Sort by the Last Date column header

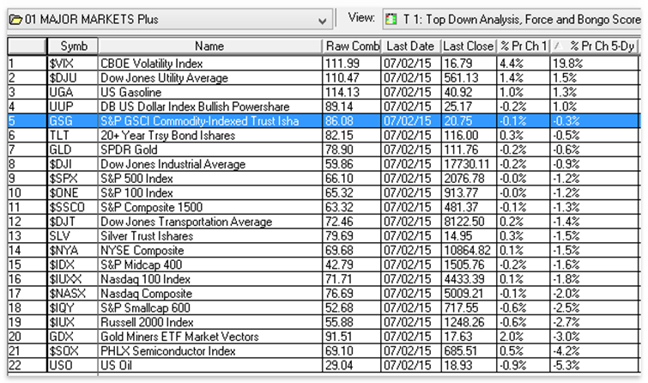411,46
